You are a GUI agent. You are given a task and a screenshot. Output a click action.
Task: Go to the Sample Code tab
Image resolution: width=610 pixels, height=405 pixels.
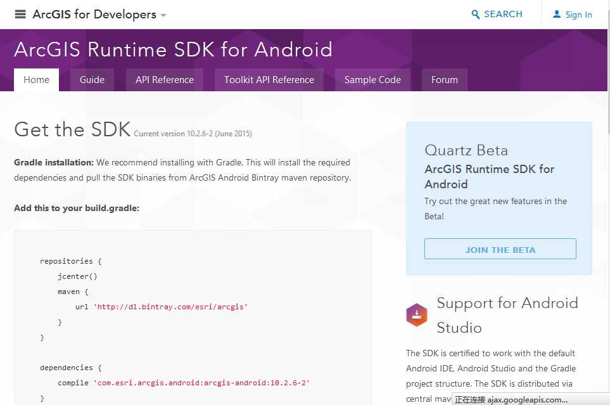(x=372, y=80)
